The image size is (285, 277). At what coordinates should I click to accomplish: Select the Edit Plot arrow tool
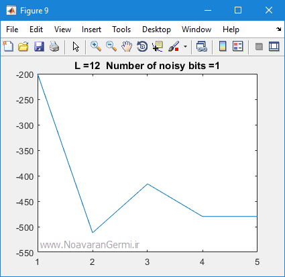[x=76, y=46]
